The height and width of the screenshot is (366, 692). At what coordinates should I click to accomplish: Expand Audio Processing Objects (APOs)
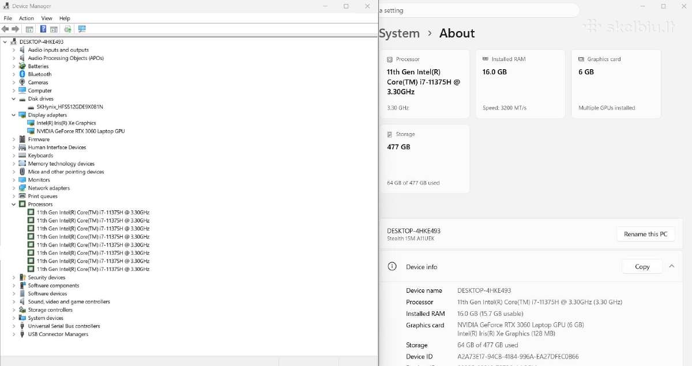14,58
